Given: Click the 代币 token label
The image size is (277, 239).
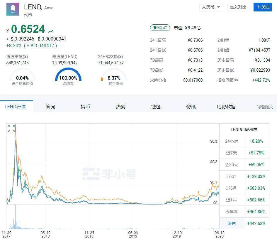Looking at the screenshot, I should 28,15.
